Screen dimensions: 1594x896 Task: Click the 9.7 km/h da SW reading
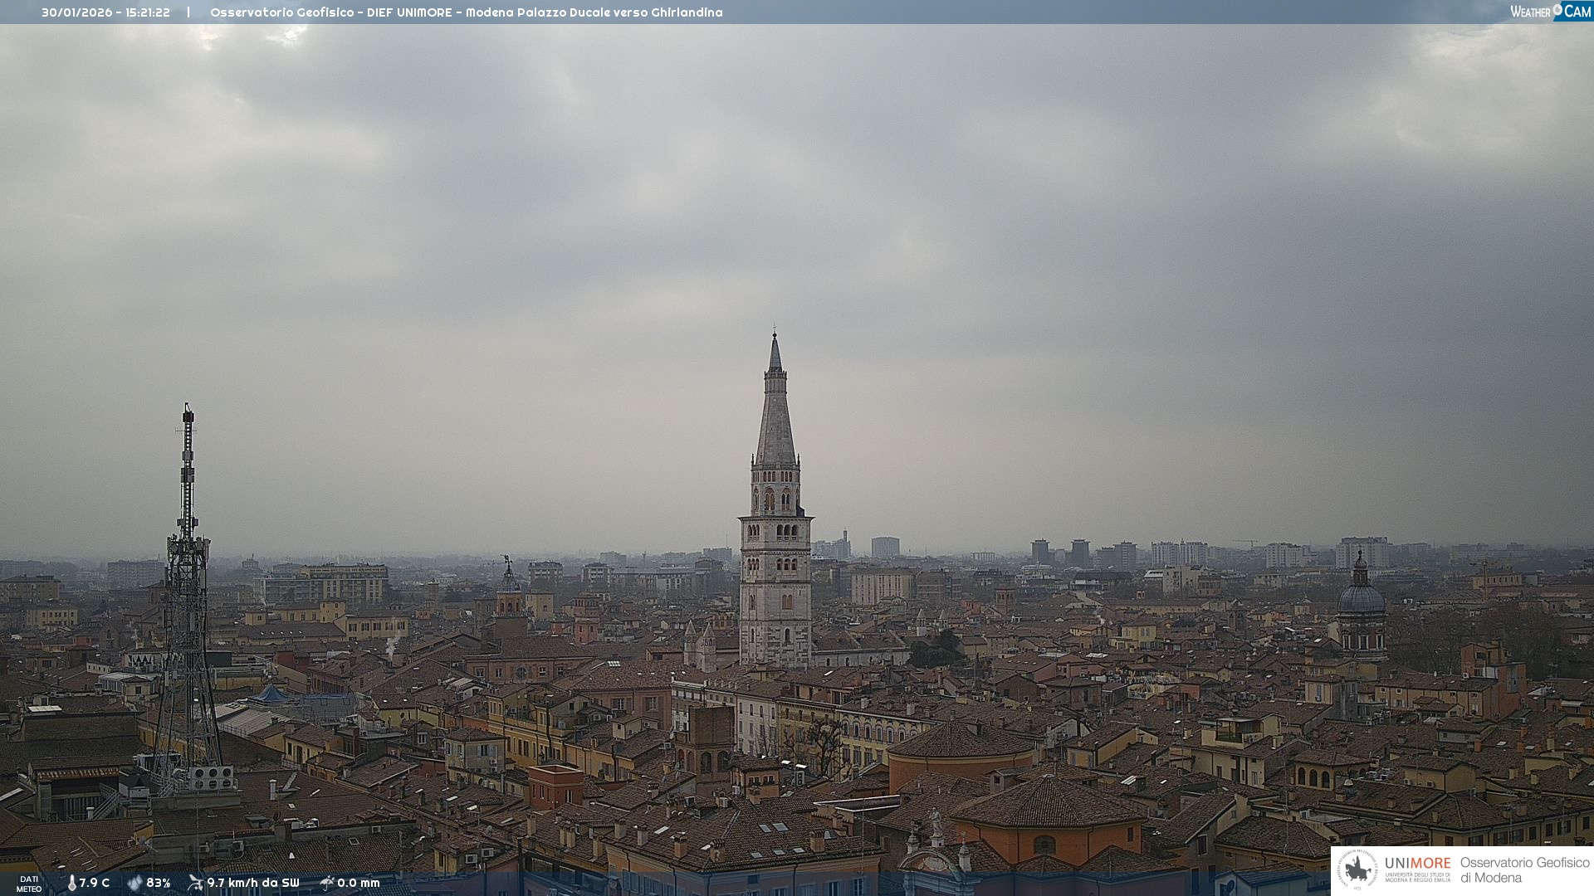[x=253, y=884]
